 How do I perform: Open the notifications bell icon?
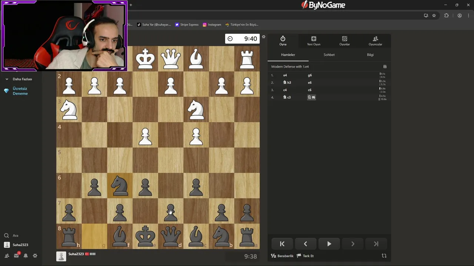coord(26,256)
